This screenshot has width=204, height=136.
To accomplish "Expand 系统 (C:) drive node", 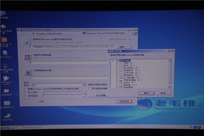I will [x=117, y=63].
